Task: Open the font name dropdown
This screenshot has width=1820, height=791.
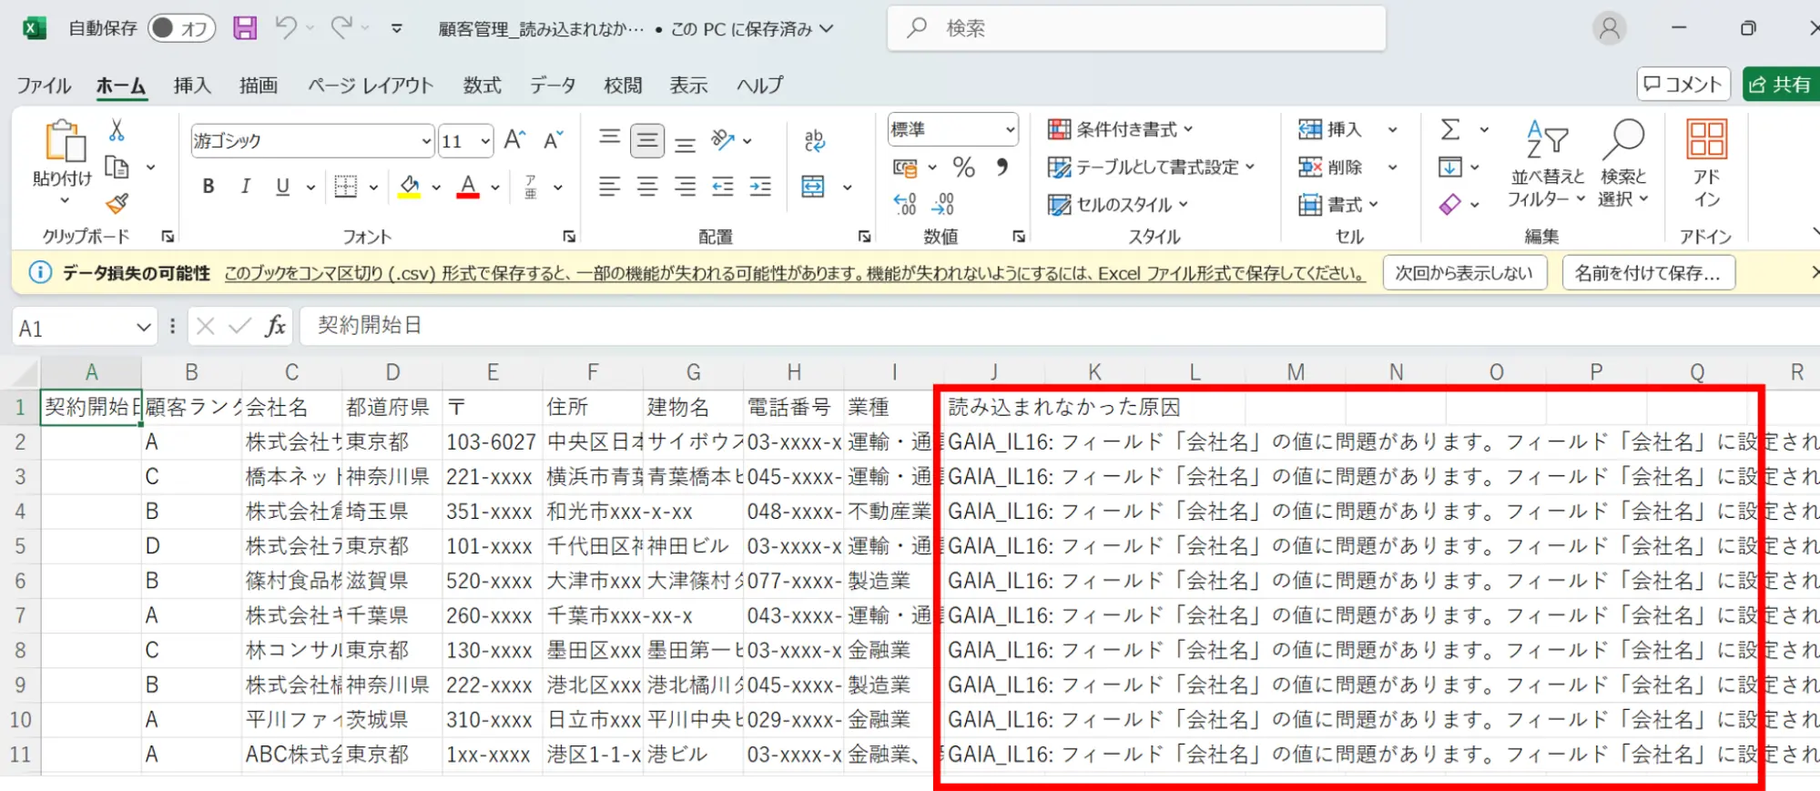Action: click(x=425, y=141)
